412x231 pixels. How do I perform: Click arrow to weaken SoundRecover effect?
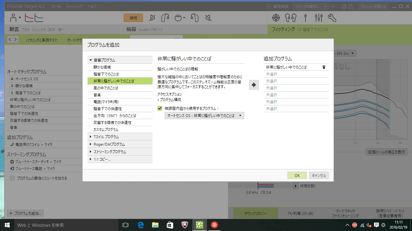click(x=296, y=186)
